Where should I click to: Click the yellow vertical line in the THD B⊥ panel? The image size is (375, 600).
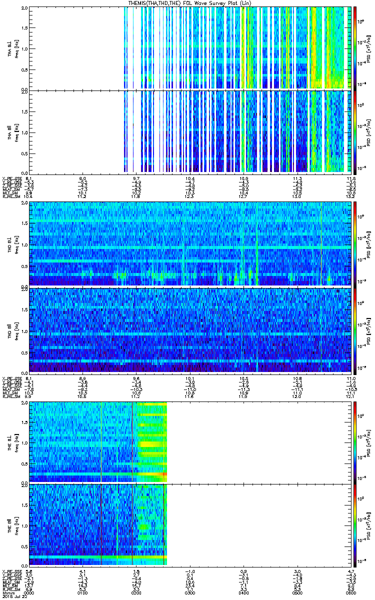click(321, 244)
